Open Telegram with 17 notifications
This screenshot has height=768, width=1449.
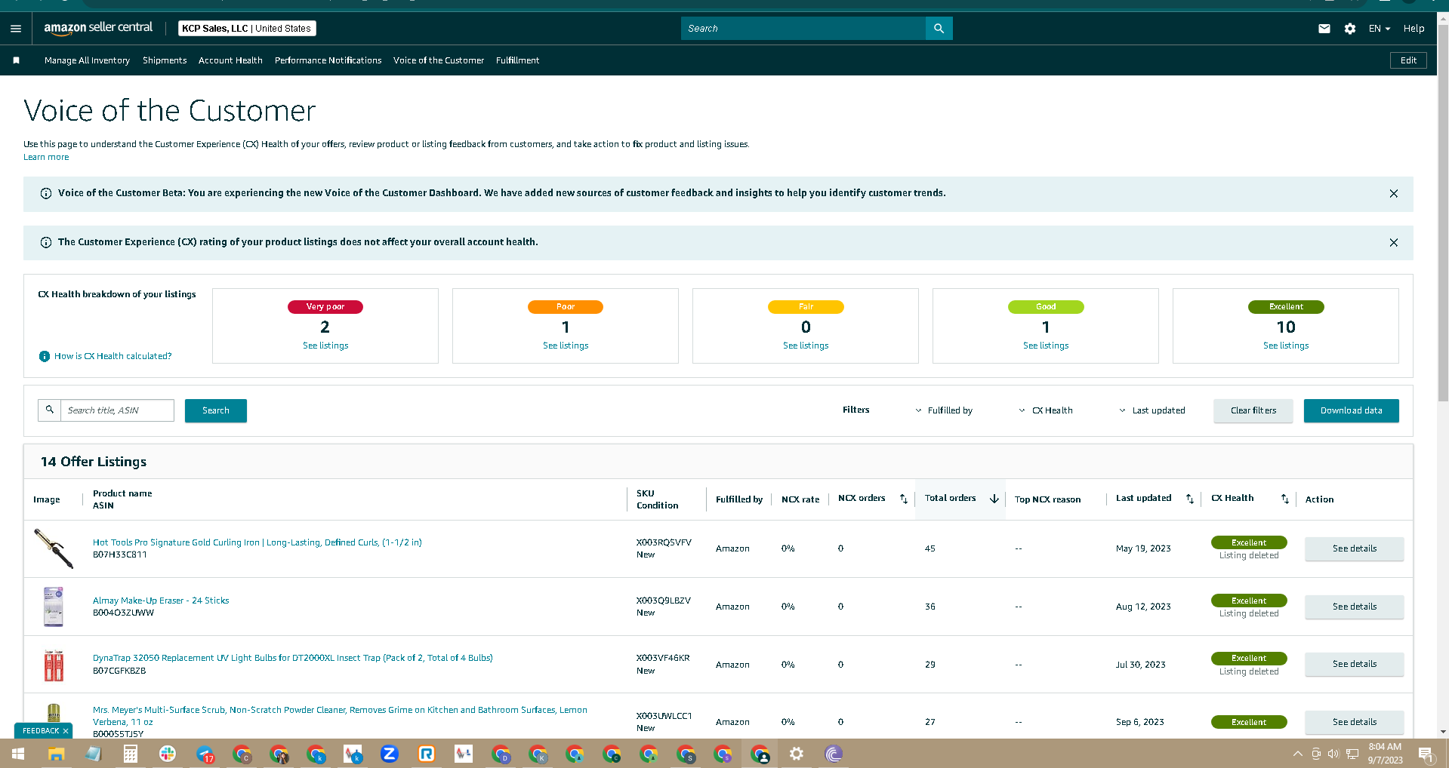click(x=205, y=754)
